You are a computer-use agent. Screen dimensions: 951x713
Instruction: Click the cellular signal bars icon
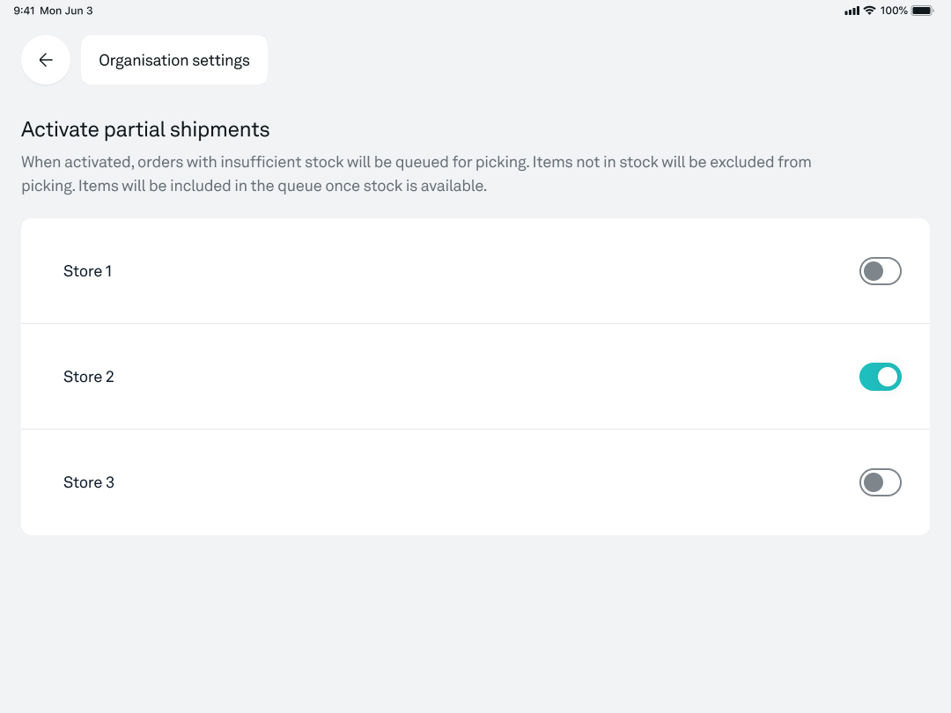click(851, 11)
